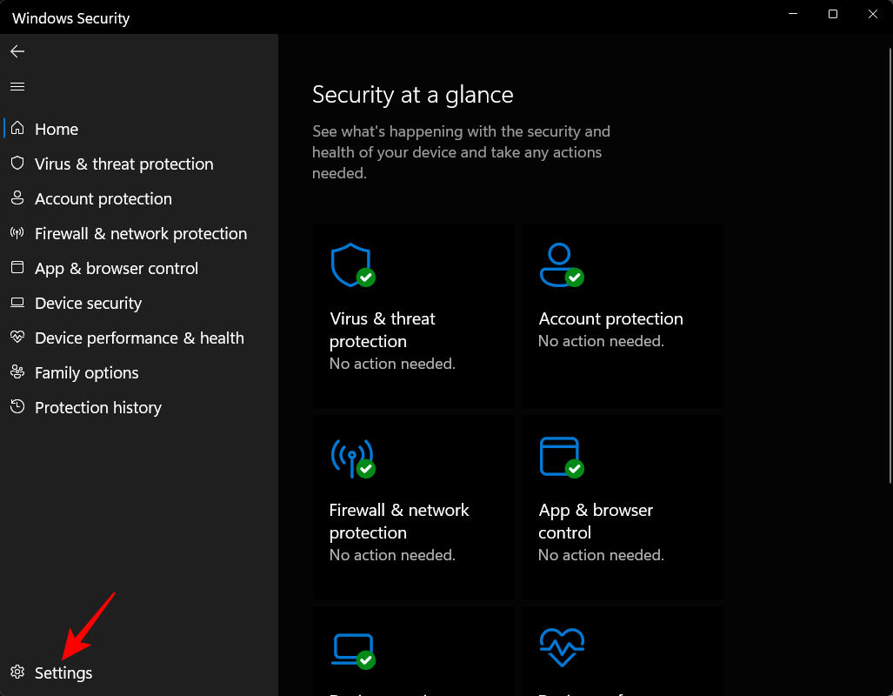Click the shield icon on the Virus & threat protection tile

(x=351, y=265)
